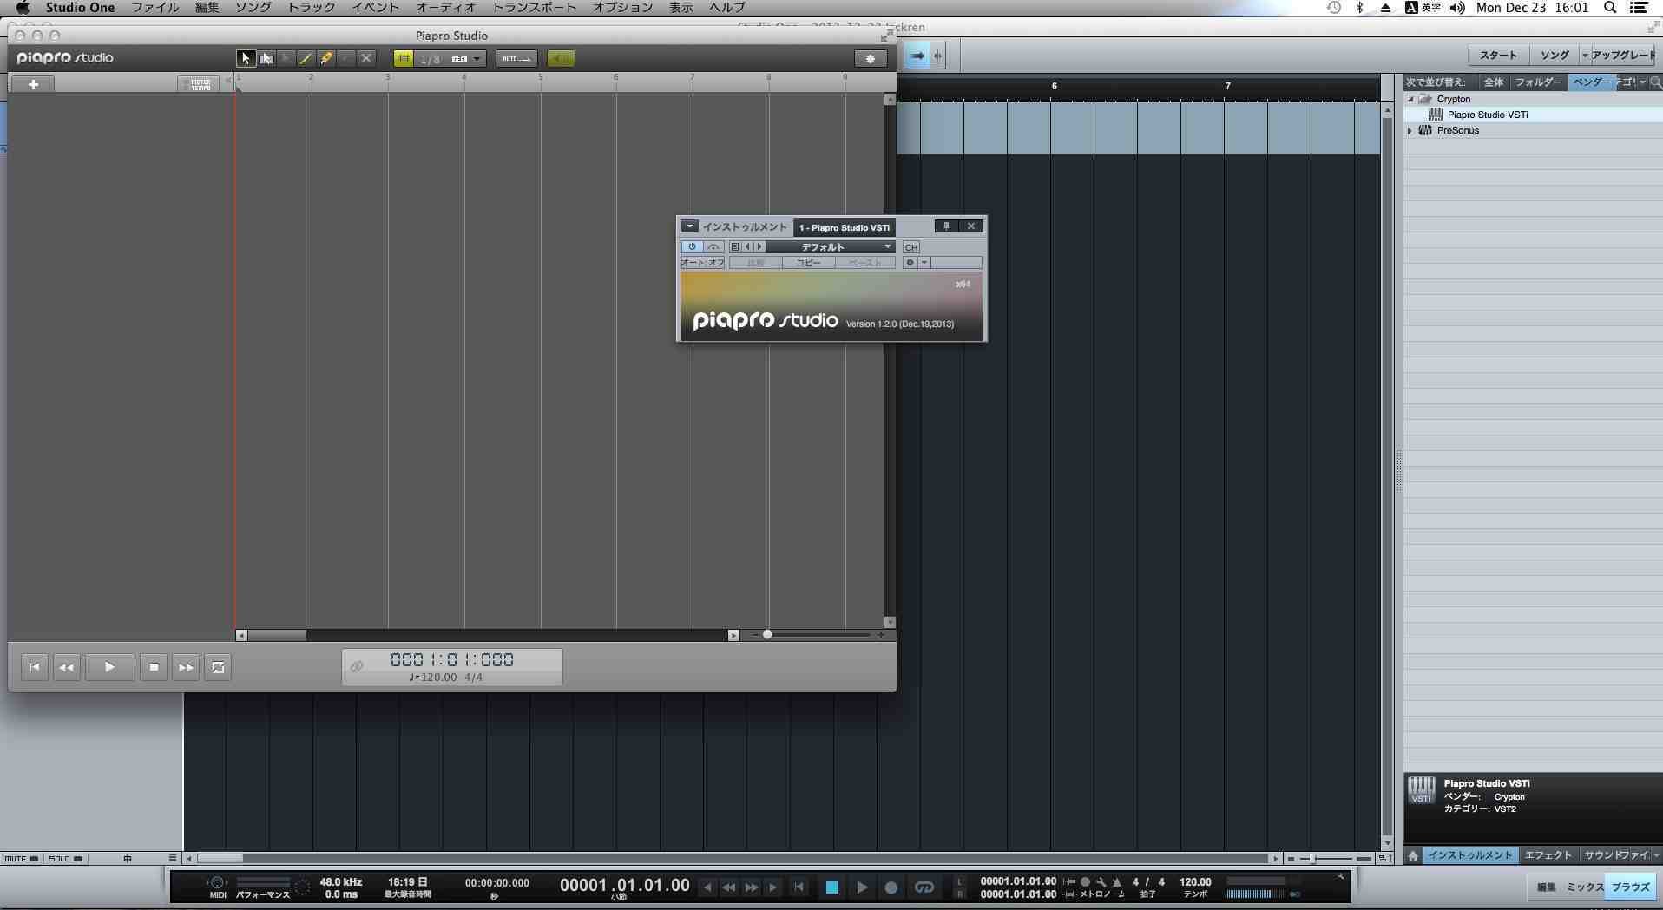Toggle Studio One loop button in transport

tap(924, 887)
